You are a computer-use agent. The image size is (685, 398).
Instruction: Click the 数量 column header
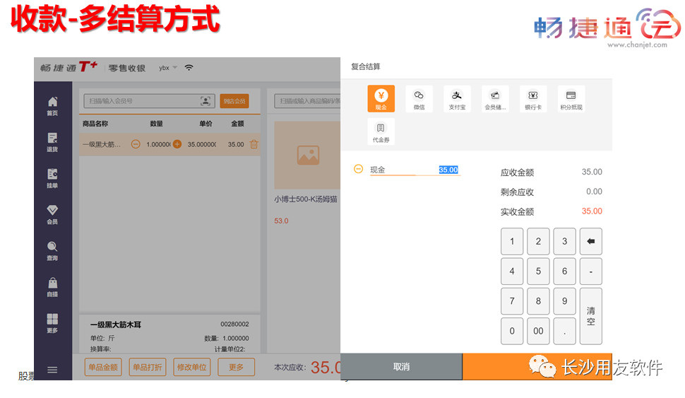click(x=156, y=124)
